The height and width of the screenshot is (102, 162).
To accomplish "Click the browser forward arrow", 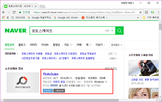I will [x=9, y=12].
